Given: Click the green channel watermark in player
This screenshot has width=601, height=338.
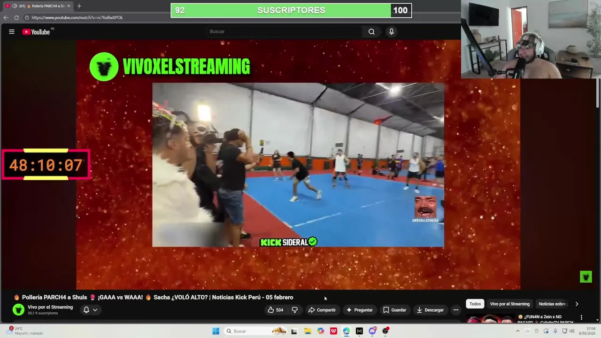Looking at the screenshot, I should (586, 277).
